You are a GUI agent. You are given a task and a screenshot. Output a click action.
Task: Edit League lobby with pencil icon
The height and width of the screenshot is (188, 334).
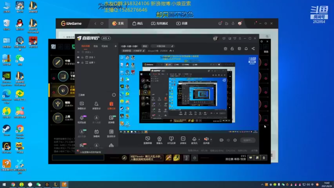pyautogui.click(x=124, y=158)
